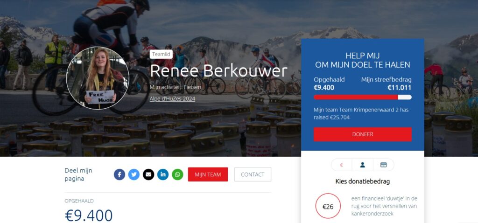Click the CONTACT button
This screenshot has height=223, width=478.
click(x=253, y=174)
